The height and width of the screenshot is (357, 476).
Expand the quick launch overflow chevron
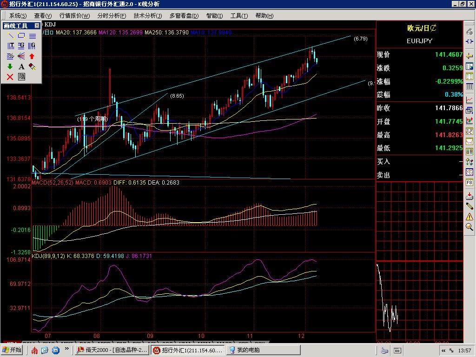pyautogui.click(x=67, y=349)
